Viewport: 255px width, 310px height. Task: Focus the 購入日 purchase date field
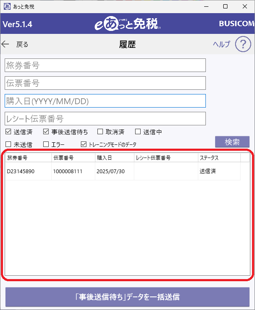(x=105, y=101)
